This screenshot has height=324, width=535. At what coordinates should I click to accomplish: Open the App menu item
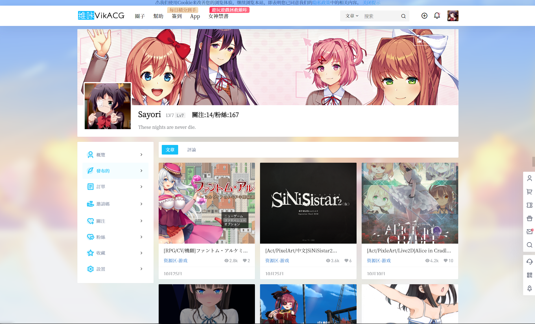pos(195,16)
